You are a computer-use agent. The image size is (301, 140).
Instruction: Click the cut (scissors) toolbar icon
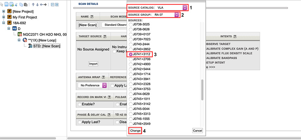pyautogui.click(x=16, y=5)
